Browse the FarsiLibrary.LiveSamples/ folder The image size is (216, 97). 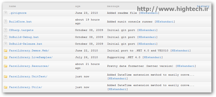31,57
